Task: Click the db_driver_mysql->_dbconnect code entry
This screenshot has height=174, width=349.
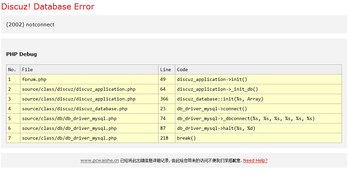Action: coord(246,118)
